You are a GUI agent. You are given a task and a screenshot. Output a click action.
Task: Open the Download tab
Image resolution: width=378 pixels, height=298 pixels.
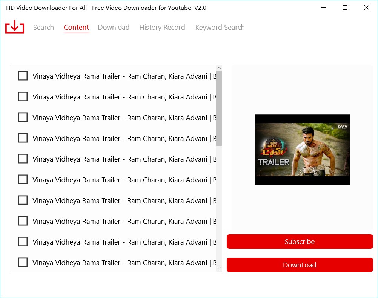pos(114,27)
